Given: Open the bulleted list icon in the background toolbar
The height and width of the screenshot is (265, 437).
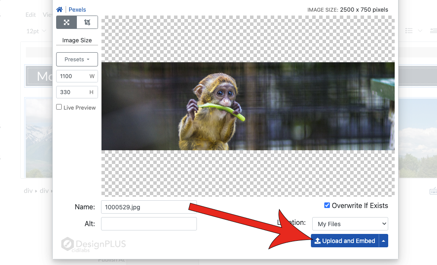Looking at the screenshot, I should click(x=409, y=30).
